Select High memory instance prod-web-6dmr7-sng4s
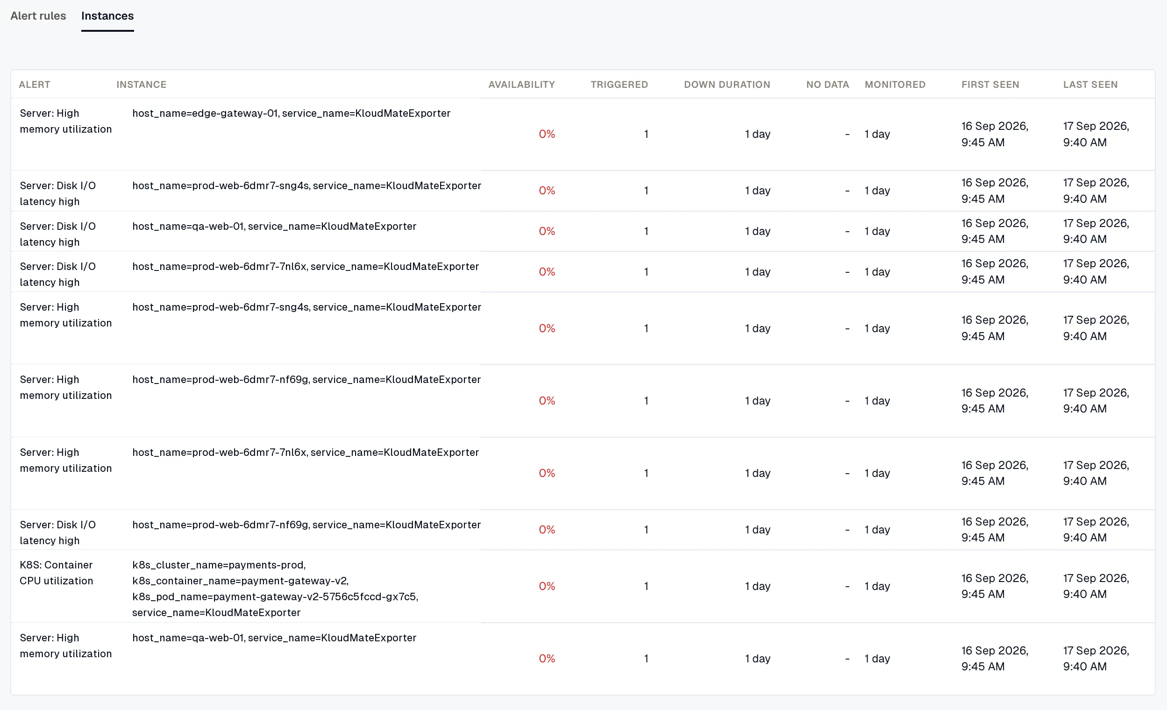The height and width of the screenshot is (710, 1167). pos(306,307)
